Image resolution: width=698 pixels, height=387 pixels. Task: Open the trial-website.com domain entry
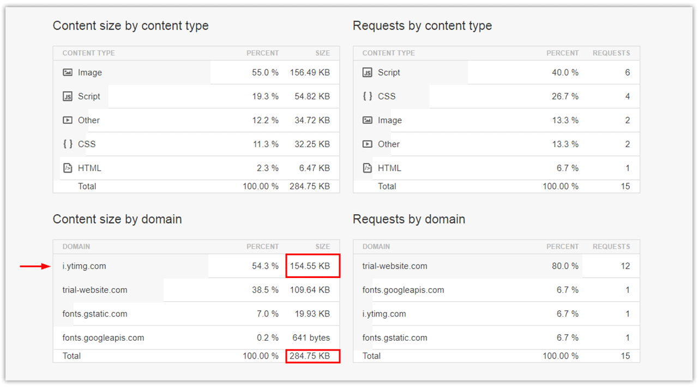click(95, 289)
